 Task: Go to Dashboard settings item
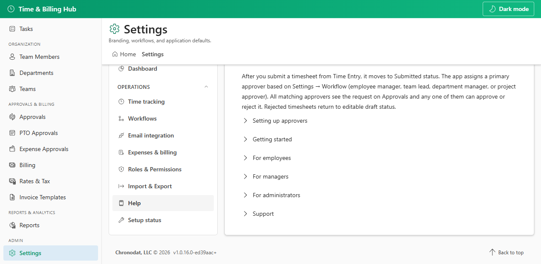(x=163, y=69)
